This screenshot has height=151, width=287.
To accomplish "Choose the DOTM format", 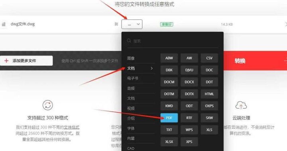I will 169,94.
